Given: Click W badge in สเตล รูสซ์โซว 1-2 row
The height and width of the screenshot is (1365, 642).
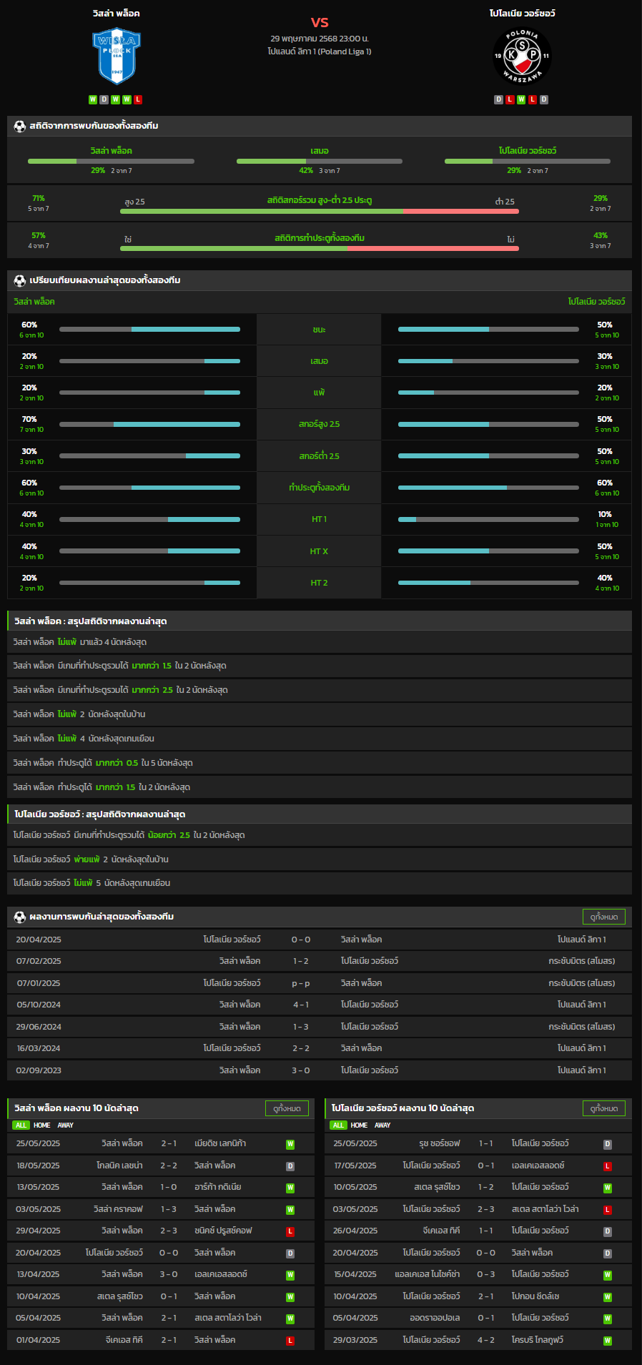Looking at the screenshot, I should [x=608, y=1188].
